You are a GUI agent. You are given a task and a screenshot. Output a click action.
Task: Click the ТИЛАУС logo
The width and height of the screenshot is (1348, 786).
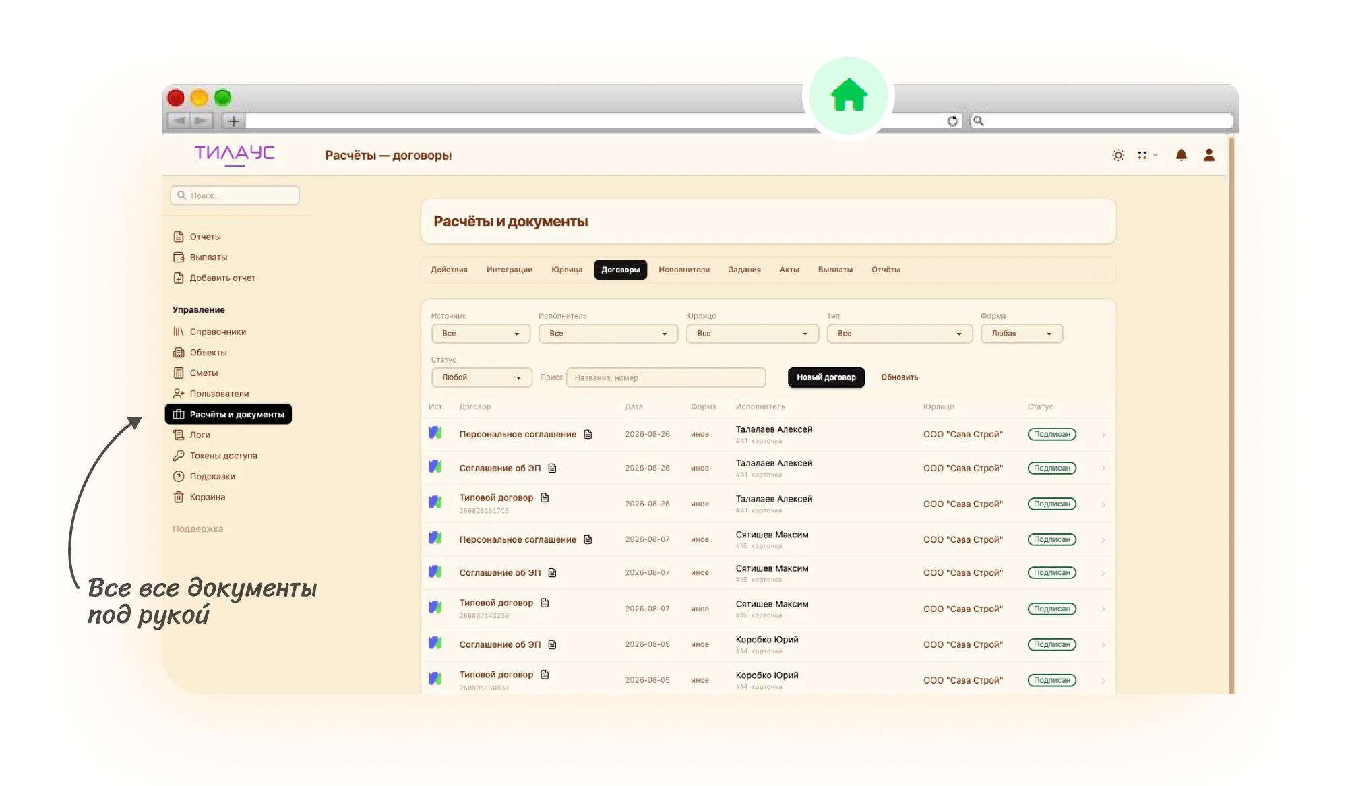pos(235,154)
